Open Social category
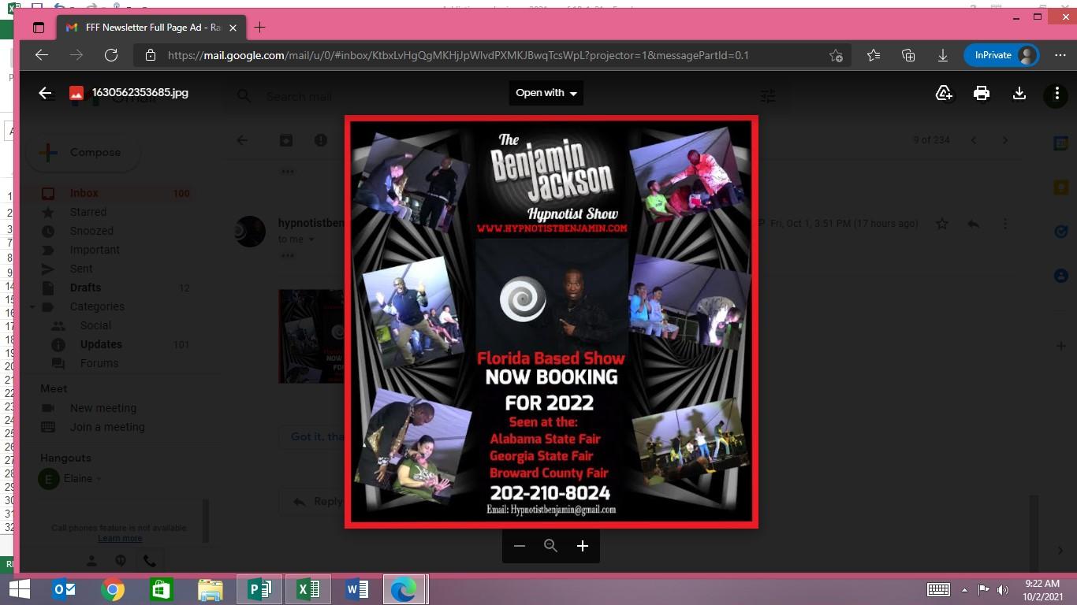 [x=95, y=325]
